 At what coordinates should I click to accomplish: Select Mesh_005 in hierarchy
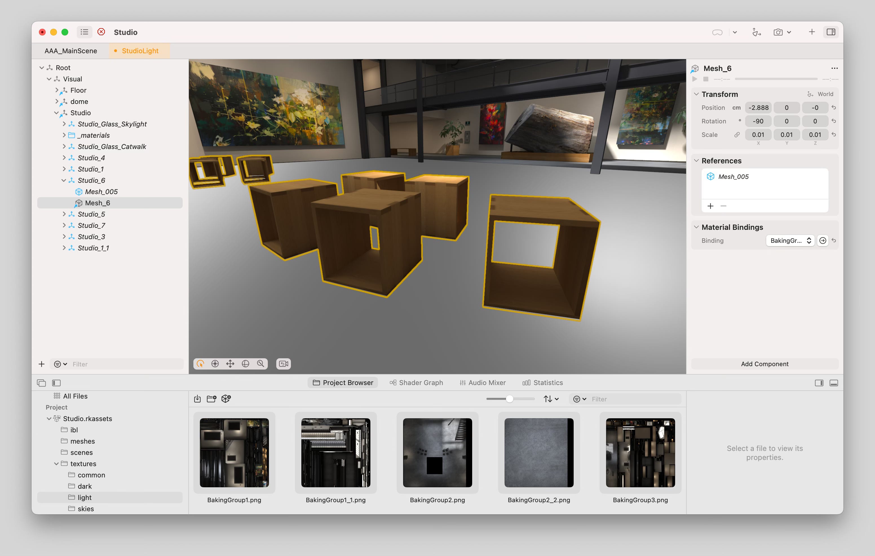101,192
